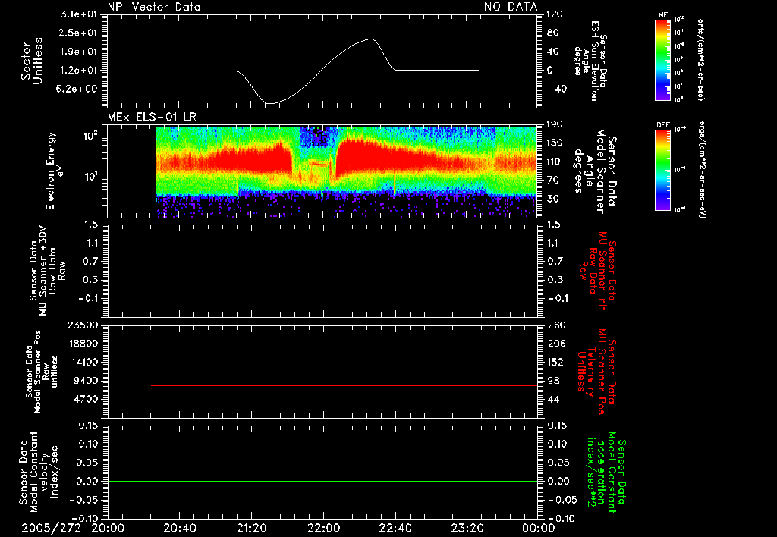
Task: Click the '3.1e+01' sector tick value
Action: [78, 14]
